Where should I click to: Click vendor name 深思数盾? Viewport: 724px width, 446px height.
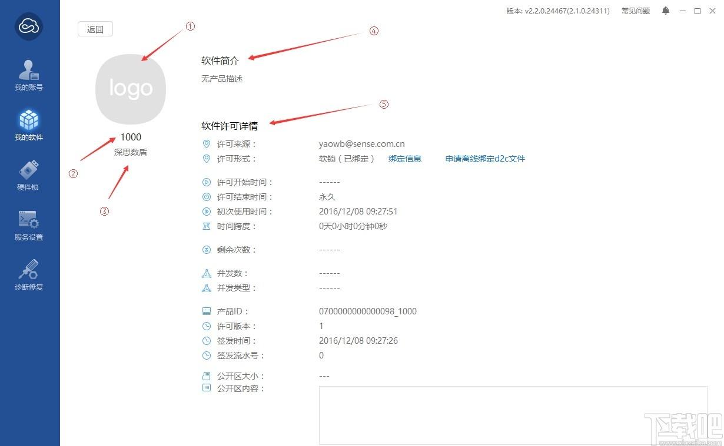coord(131,152)
